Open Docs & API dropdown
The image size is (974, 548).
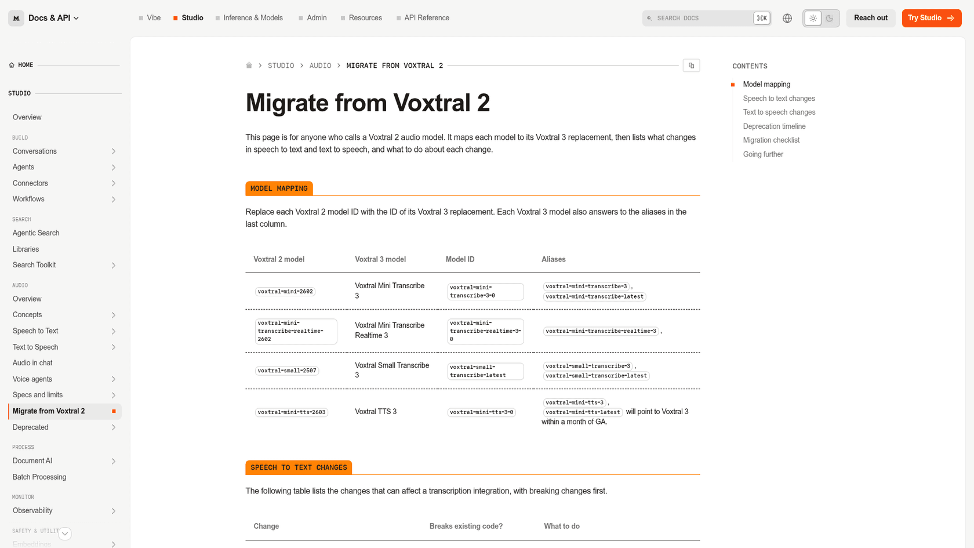[x=53, y=18]
